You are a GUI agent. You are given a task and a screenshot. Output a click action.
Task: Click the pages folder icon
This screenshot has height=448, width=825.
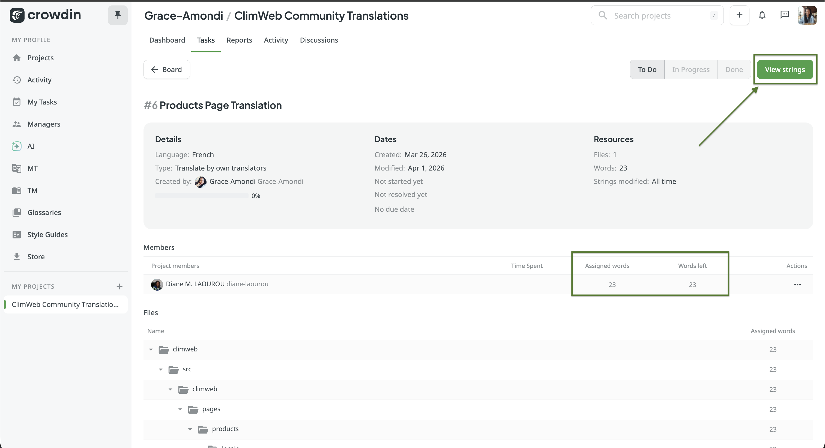(x=193, y=409)
